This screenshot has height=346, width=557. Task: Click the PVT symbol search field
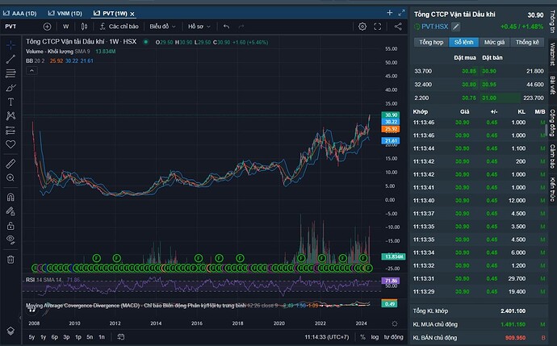(x=18, y=26)
